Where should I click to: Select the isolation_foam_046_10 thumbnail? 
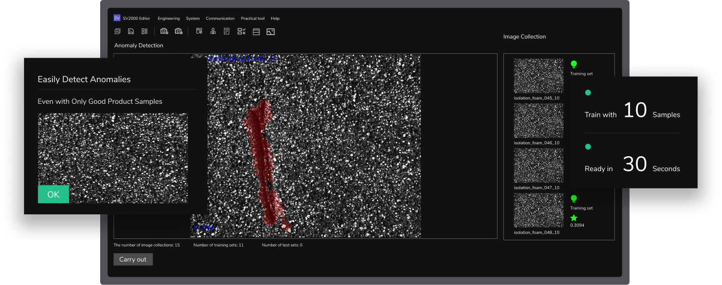538,121
